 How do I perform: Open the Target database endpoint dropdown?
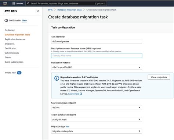click(x=97, y=119)
